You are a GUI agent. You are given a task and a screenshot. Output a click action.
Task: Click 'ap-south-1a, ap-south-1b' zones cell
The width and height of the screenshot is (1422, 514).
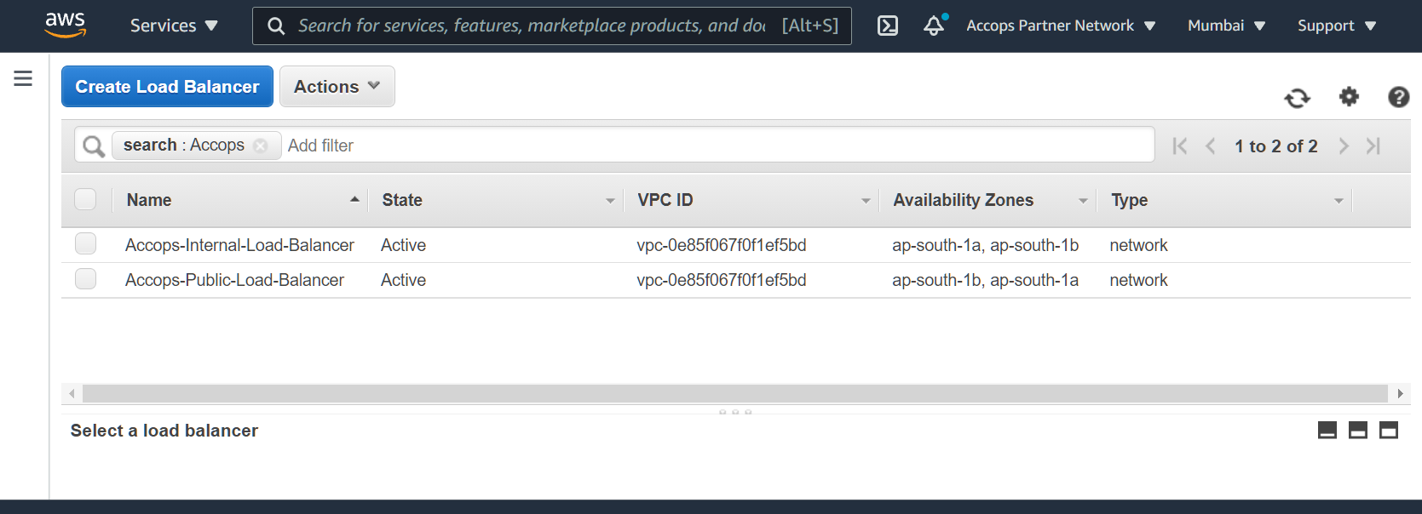[x=985, y=245]
